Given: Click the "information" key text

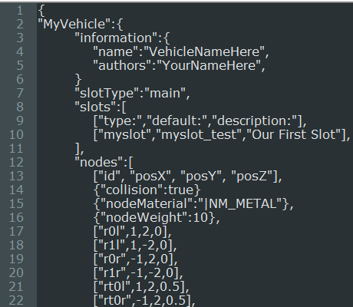Looking at the screenshot, I should point(116,38).
